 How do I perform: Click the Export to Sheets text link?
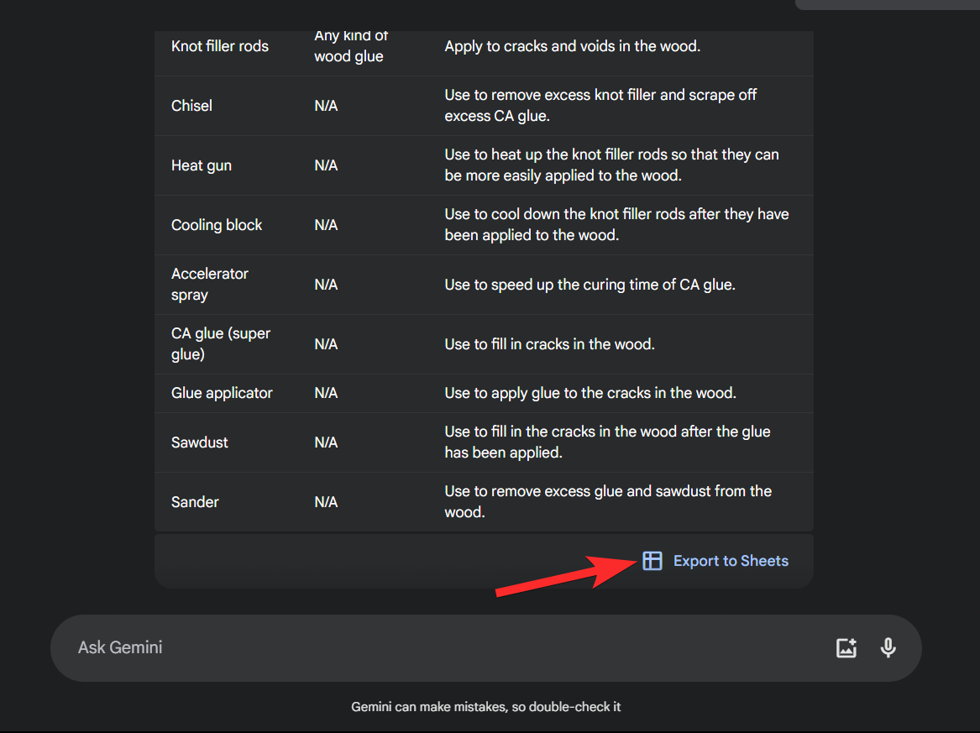pos(731,561)
